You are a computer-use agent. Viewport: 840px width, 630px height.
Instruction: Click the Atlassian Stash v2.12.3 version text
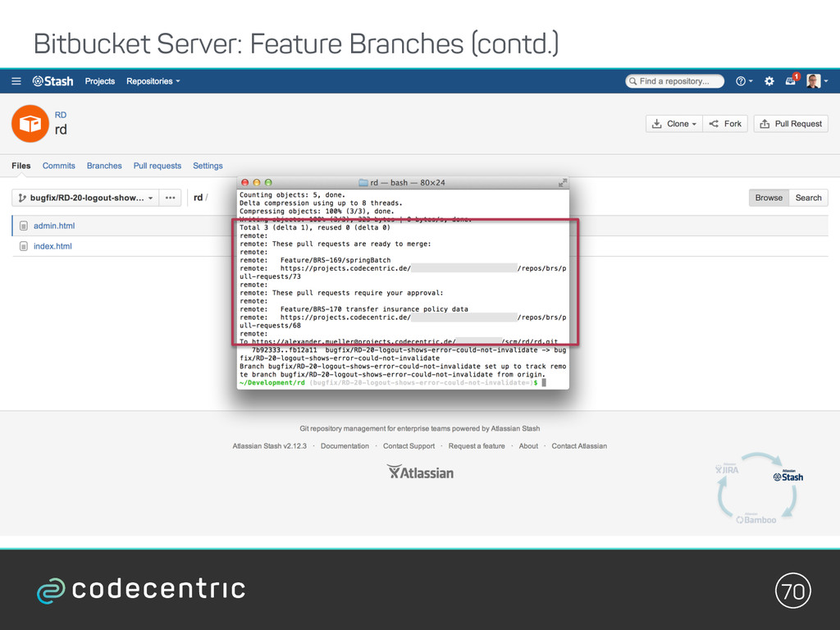pyautogui.click(x=269, y=445)
